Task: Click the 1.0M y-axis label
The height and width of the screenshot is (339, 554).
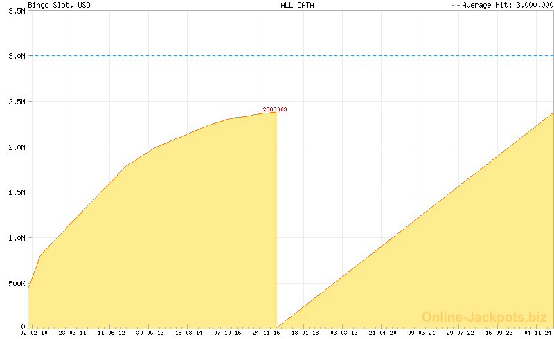Action: [15, 238]
